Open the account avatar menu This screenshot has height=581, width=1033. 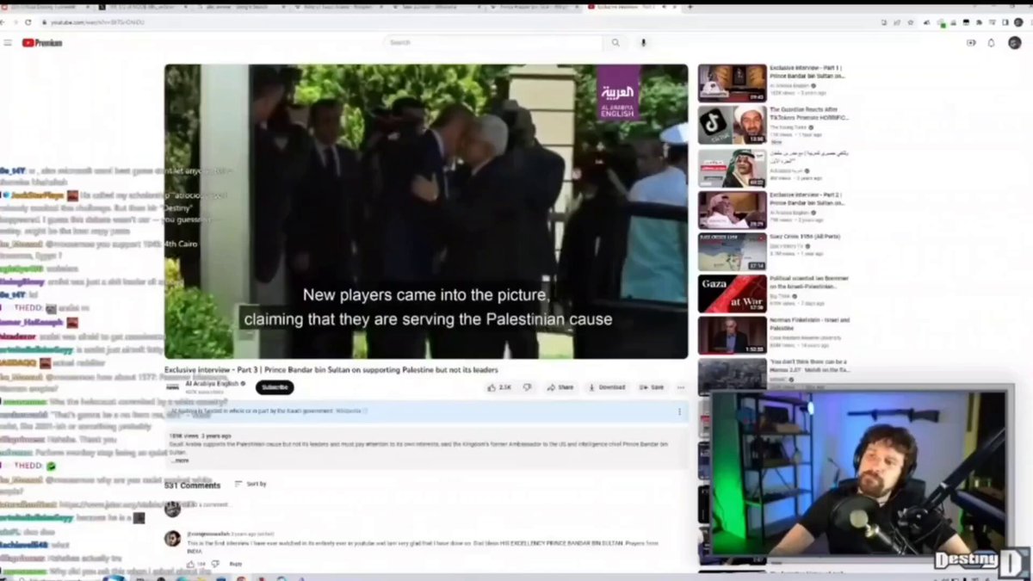coord(1015,42)
